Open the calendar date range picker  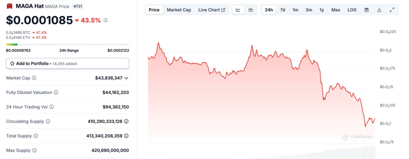point(367,10)
